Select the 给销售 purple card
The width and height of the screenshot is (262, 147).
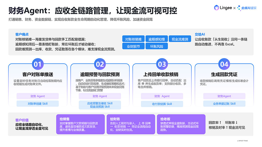80,124
